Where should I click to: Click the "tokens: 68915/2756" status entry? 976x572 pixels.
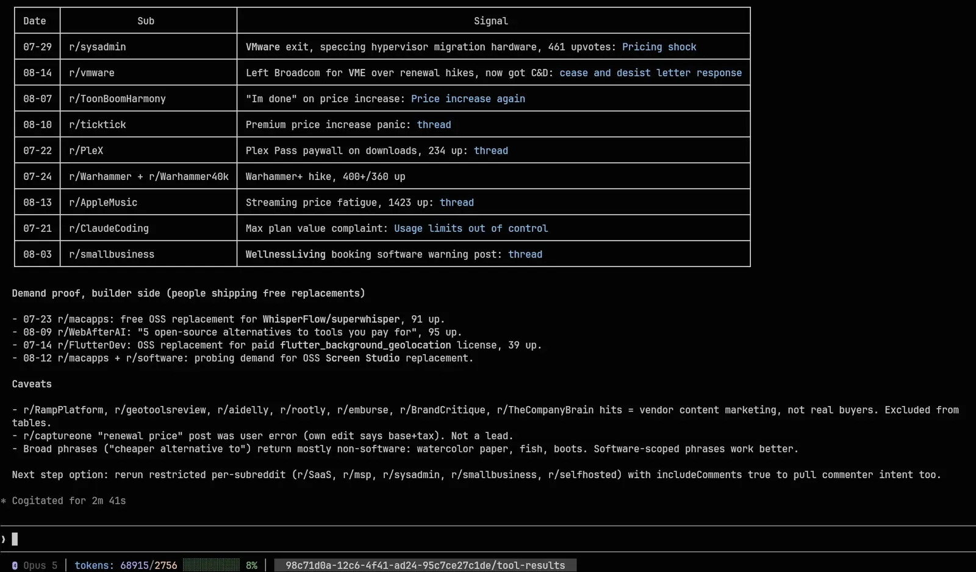126,565
